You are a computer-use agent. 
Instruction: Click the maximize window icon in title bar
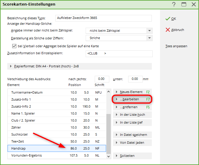pyautogui.click(x=184, y=4)
